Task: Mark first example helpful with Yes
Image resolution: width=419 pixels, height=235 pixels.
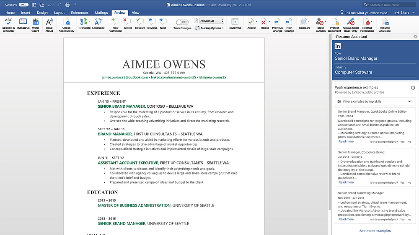Action: (402, 142)
